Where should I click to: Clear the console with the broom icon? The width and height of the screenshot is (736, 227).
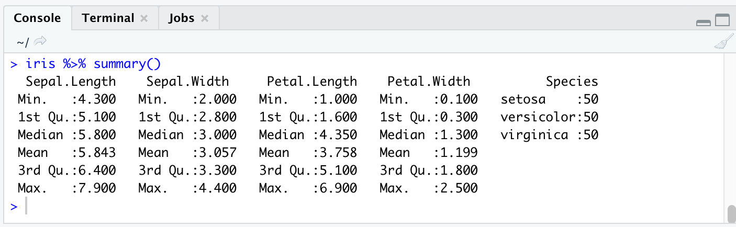pyautogui.click(x=723, y=42)
